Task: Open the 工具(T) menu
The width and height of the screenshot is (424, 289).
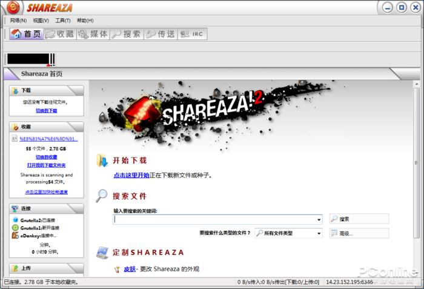Action: [x=63, y=21]
